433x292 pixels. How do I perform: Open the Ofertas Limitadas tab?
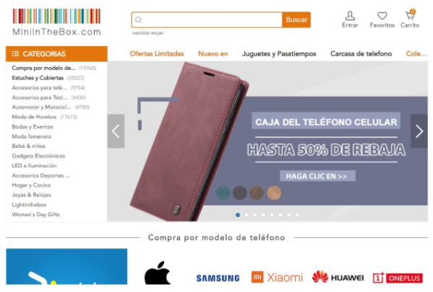[x=157, y=54]
